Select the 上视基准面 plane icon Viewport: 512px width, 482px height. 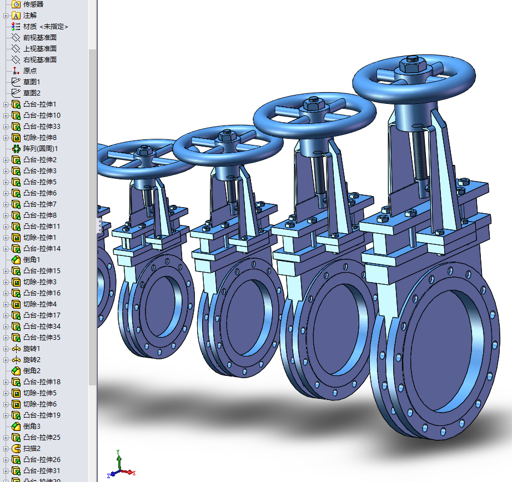coord(16,49)
